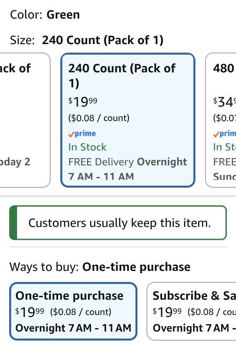Click the $19.99 price in 240 Count card

pyautogui.click(x=83, y=102)
